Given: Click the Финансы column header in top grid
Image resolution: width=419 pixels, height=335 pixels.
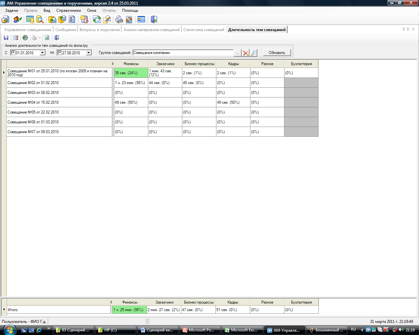Looking at the screenshot, I should pos(131,64).
